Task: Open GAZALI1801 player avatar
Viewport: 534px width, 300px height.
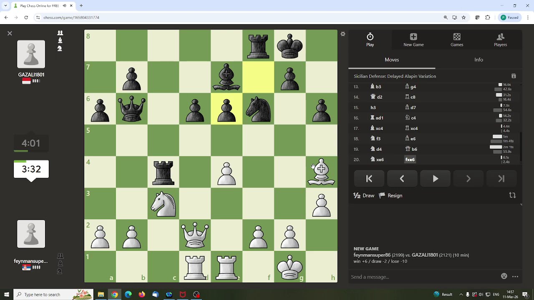Action: 31,54
